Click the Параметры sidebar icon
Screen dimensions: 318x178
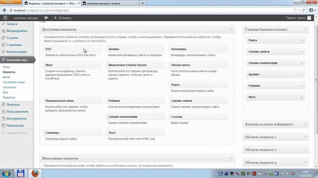[3, 125]
